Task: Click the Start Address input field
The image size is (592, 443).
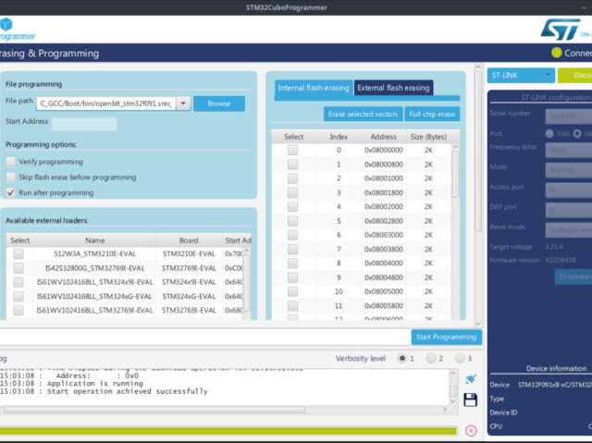Action: pos(84,124)
